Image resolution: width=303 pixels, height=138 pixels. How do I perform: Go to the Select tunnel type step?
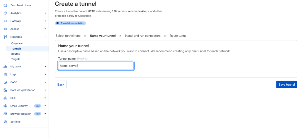pyautogui.click(x=68, y=36)
